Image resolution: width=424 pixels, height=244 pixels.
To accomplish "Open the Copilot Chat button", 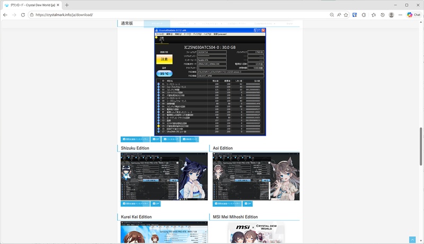I will pyautogui.click(x=414, y=15).
